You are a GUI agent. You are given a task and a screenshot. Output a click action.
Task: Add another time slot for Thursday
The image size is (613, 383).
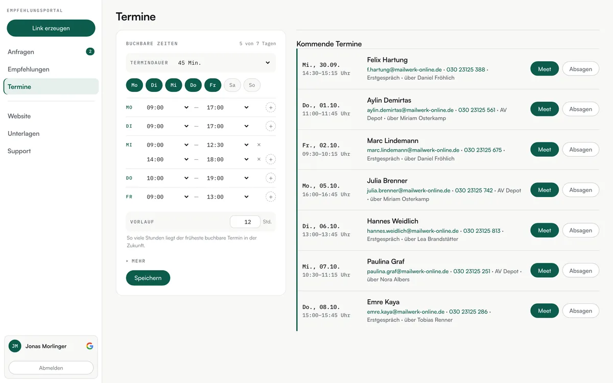(x=271, y=178)
